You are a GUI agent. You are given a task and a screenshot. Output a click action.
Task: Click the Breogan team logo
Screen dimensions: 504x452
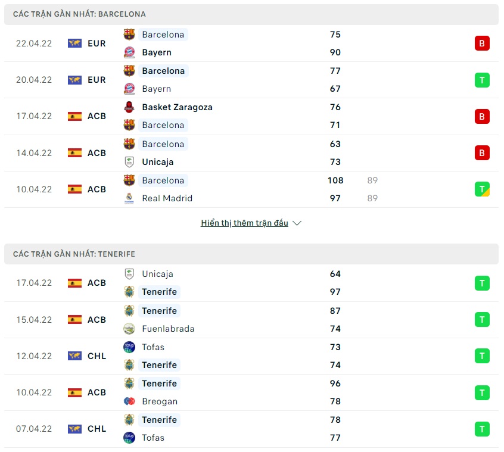(129, 401)
